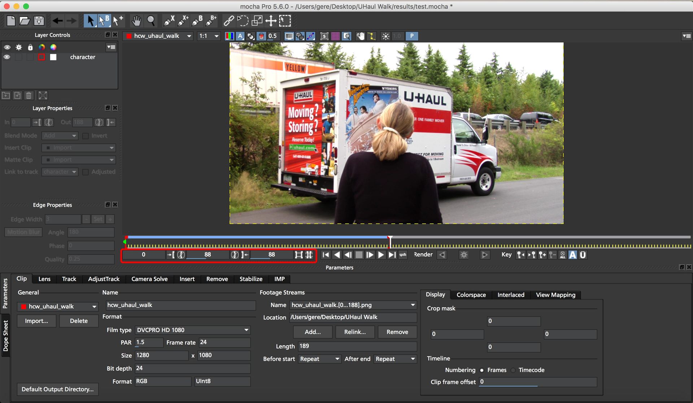Toggle the alpha channel A button
Image resolution: width=693 pixels, height=403 pixels.
click(240, 36)
